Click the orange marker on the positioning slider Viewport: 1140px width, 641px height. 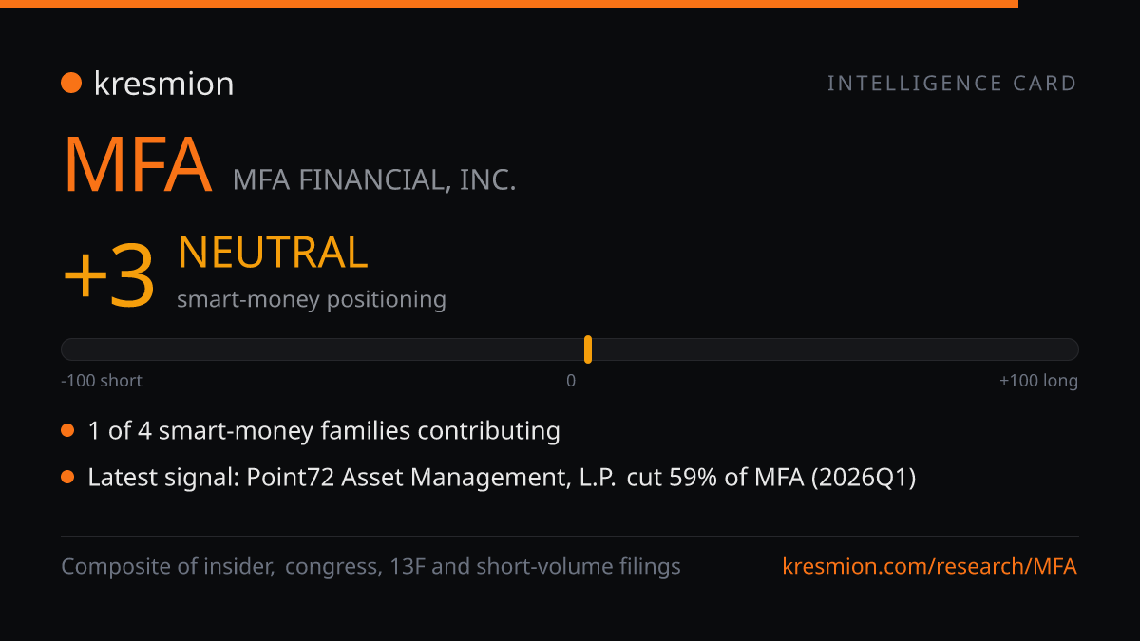pos(588,349)
